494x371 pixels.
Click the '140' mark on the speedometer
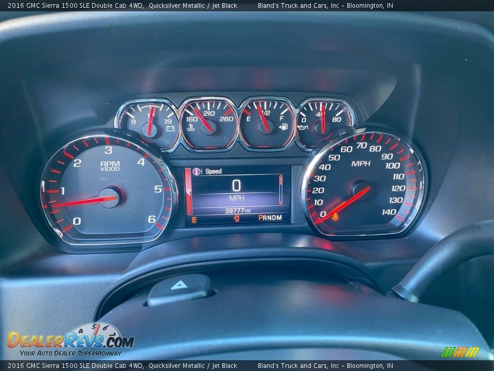click(x=389, y=212)
